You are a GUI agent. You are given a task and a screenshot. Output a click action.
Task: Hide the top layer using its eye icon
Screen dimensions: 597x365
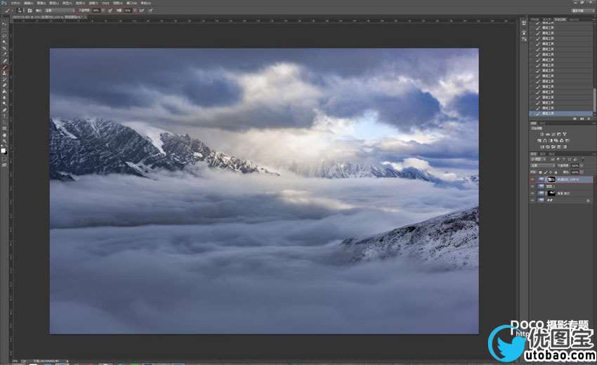(x=532, y=180)
